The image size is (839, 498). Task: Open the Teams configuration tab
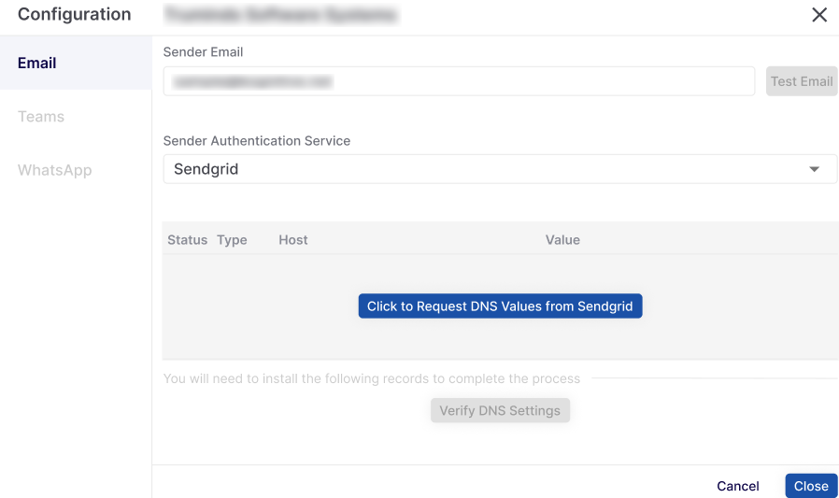41,117
